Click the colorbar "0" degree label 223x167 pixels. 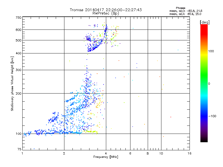click(209, 83)
